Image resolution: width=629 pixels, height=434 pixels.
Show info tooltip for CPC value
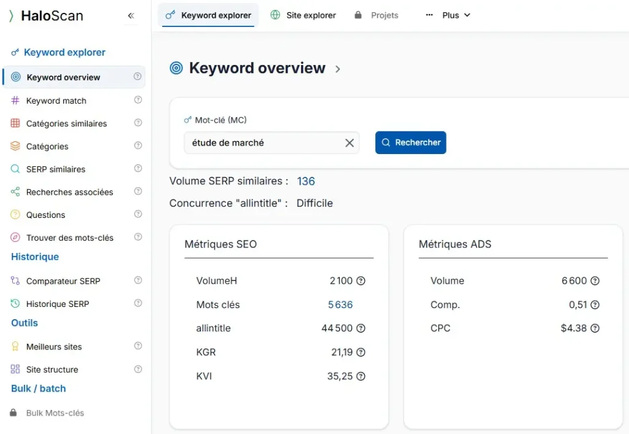point(595,328)
